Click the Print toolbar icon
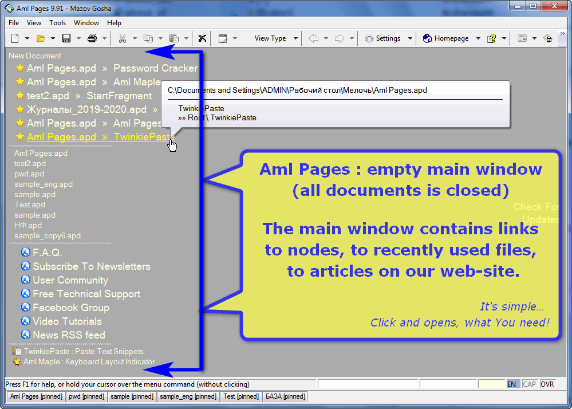This screenshot has width=572, height=409. (92, 38)
